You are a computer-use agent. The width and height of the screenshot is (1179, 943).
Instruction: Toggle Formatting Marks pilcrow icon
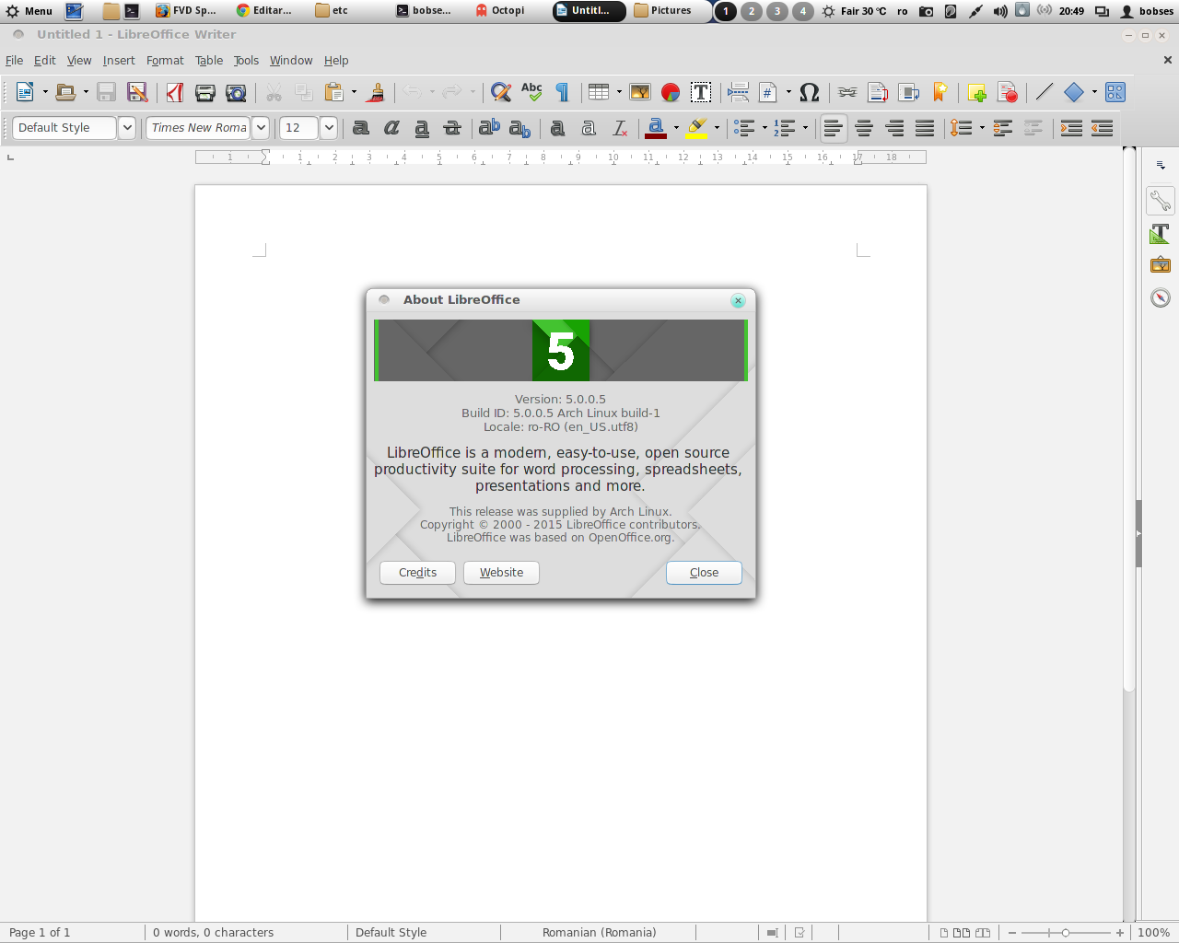562,92
